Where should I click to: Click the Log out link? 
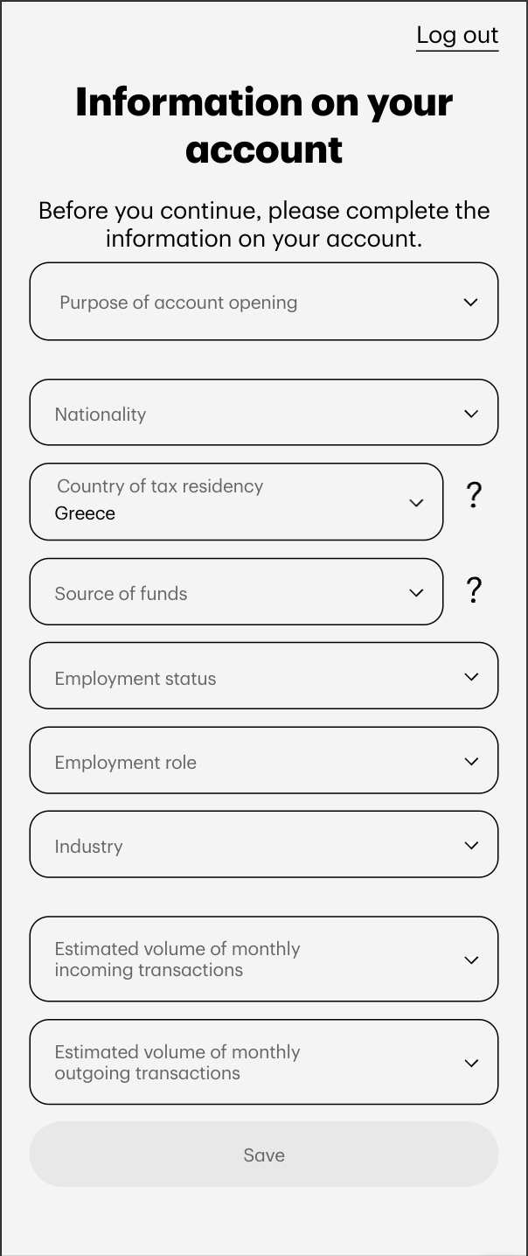click(x=457, y=35)
